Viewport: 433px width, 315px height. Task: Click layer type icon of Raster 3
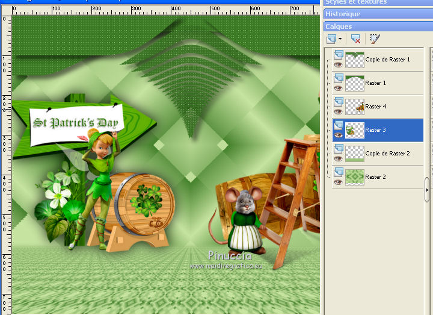coord(339,125)
